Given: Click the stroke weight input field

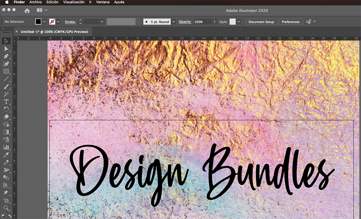Looking at the screenshot, I should pyautogui.click(x=92, y=21).
